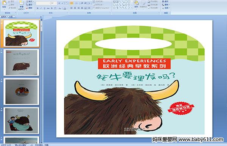Click the font size input box
Viewport: 227px width, 146px height.
53,3
